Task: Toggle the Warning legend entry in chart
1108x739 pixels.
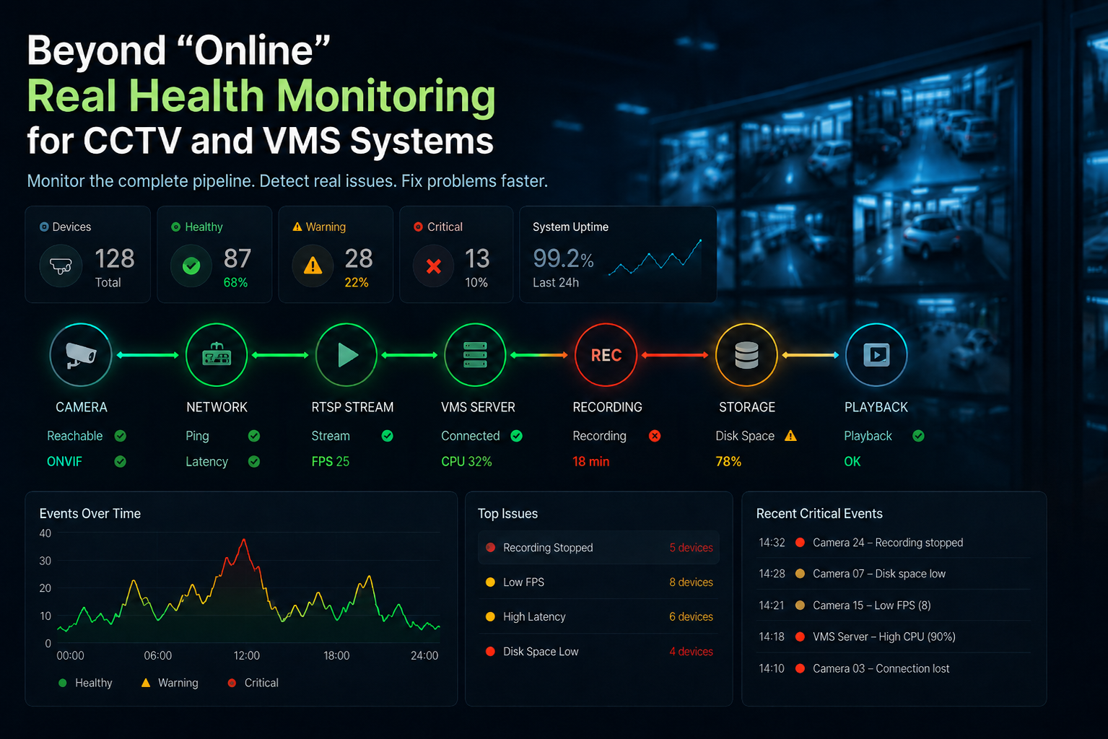Action: [x=170, y=683]
